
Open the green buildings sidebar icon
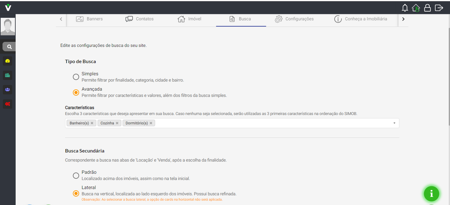click(x=8, y=75)
